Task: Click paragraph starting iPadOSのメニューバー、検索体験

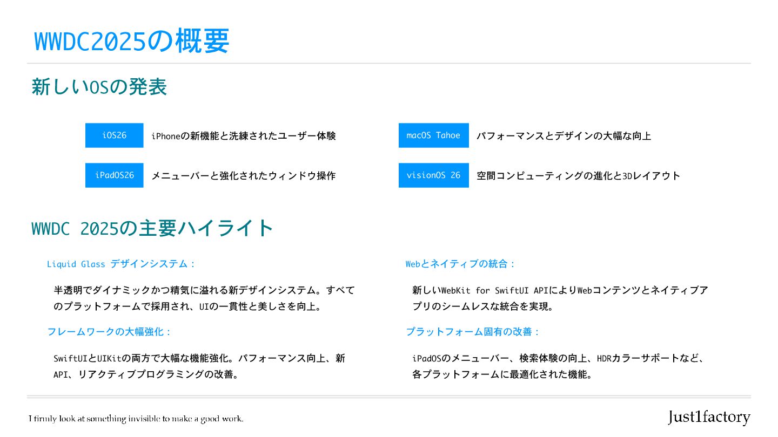Action: pos(558,366)
